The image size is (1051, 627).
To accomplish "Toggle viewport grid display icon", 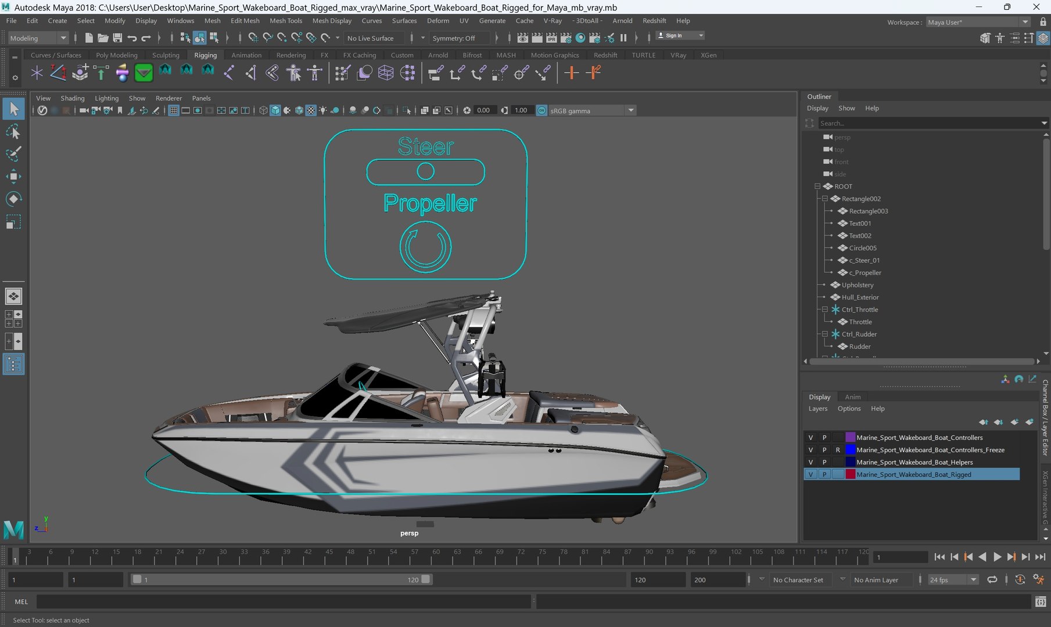I will tap(173, 110).
